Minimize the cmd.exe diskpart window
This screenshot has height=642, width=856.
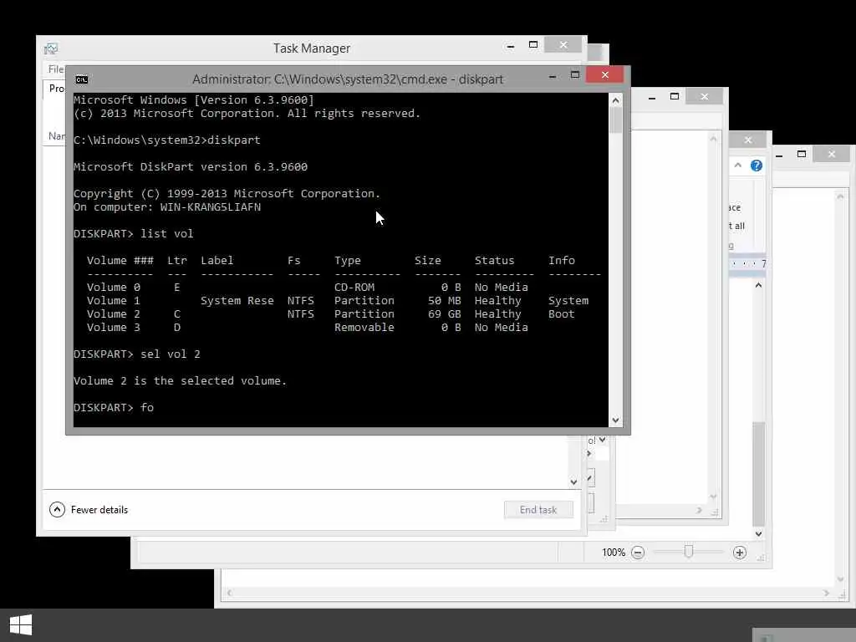[553, 75]
